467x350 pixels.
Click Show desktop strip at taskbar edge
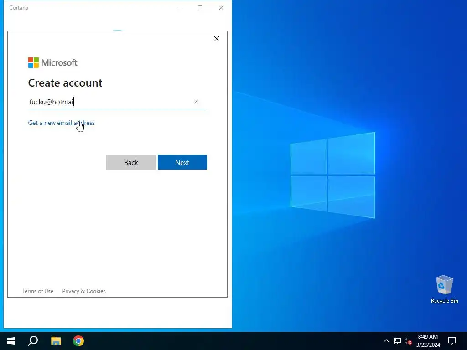466,341
